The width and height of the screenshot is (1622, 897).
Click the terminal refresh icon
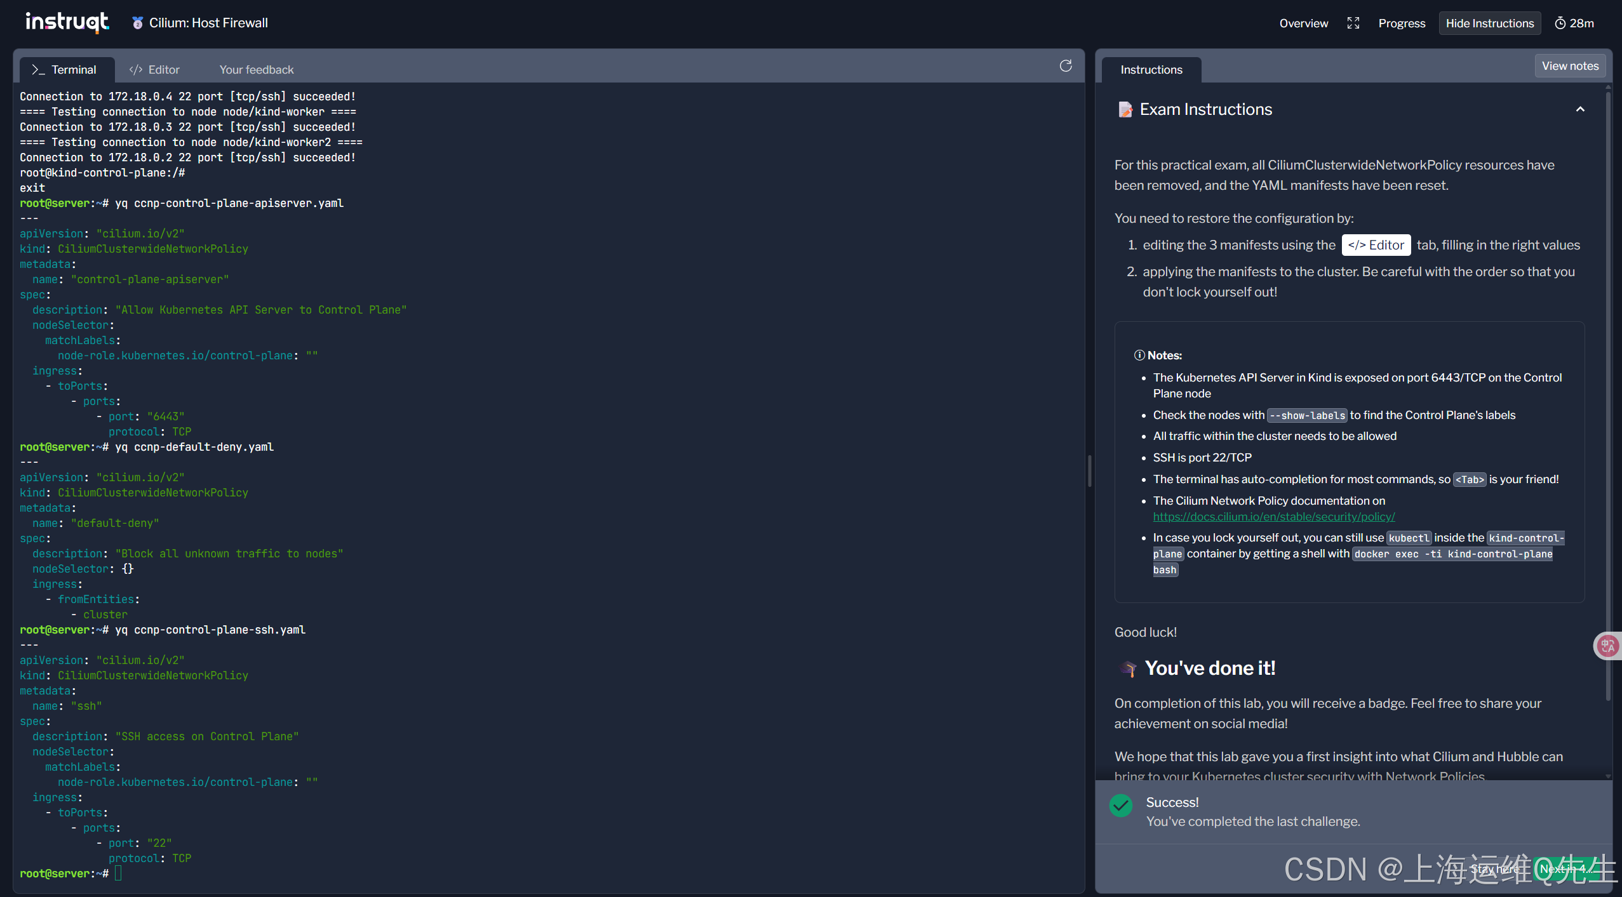point(1066,66)
